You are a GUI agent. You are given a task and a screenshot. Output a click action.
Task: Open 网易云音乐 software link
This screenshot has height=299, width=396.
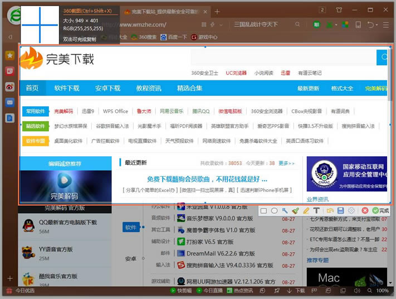[172, 111]
